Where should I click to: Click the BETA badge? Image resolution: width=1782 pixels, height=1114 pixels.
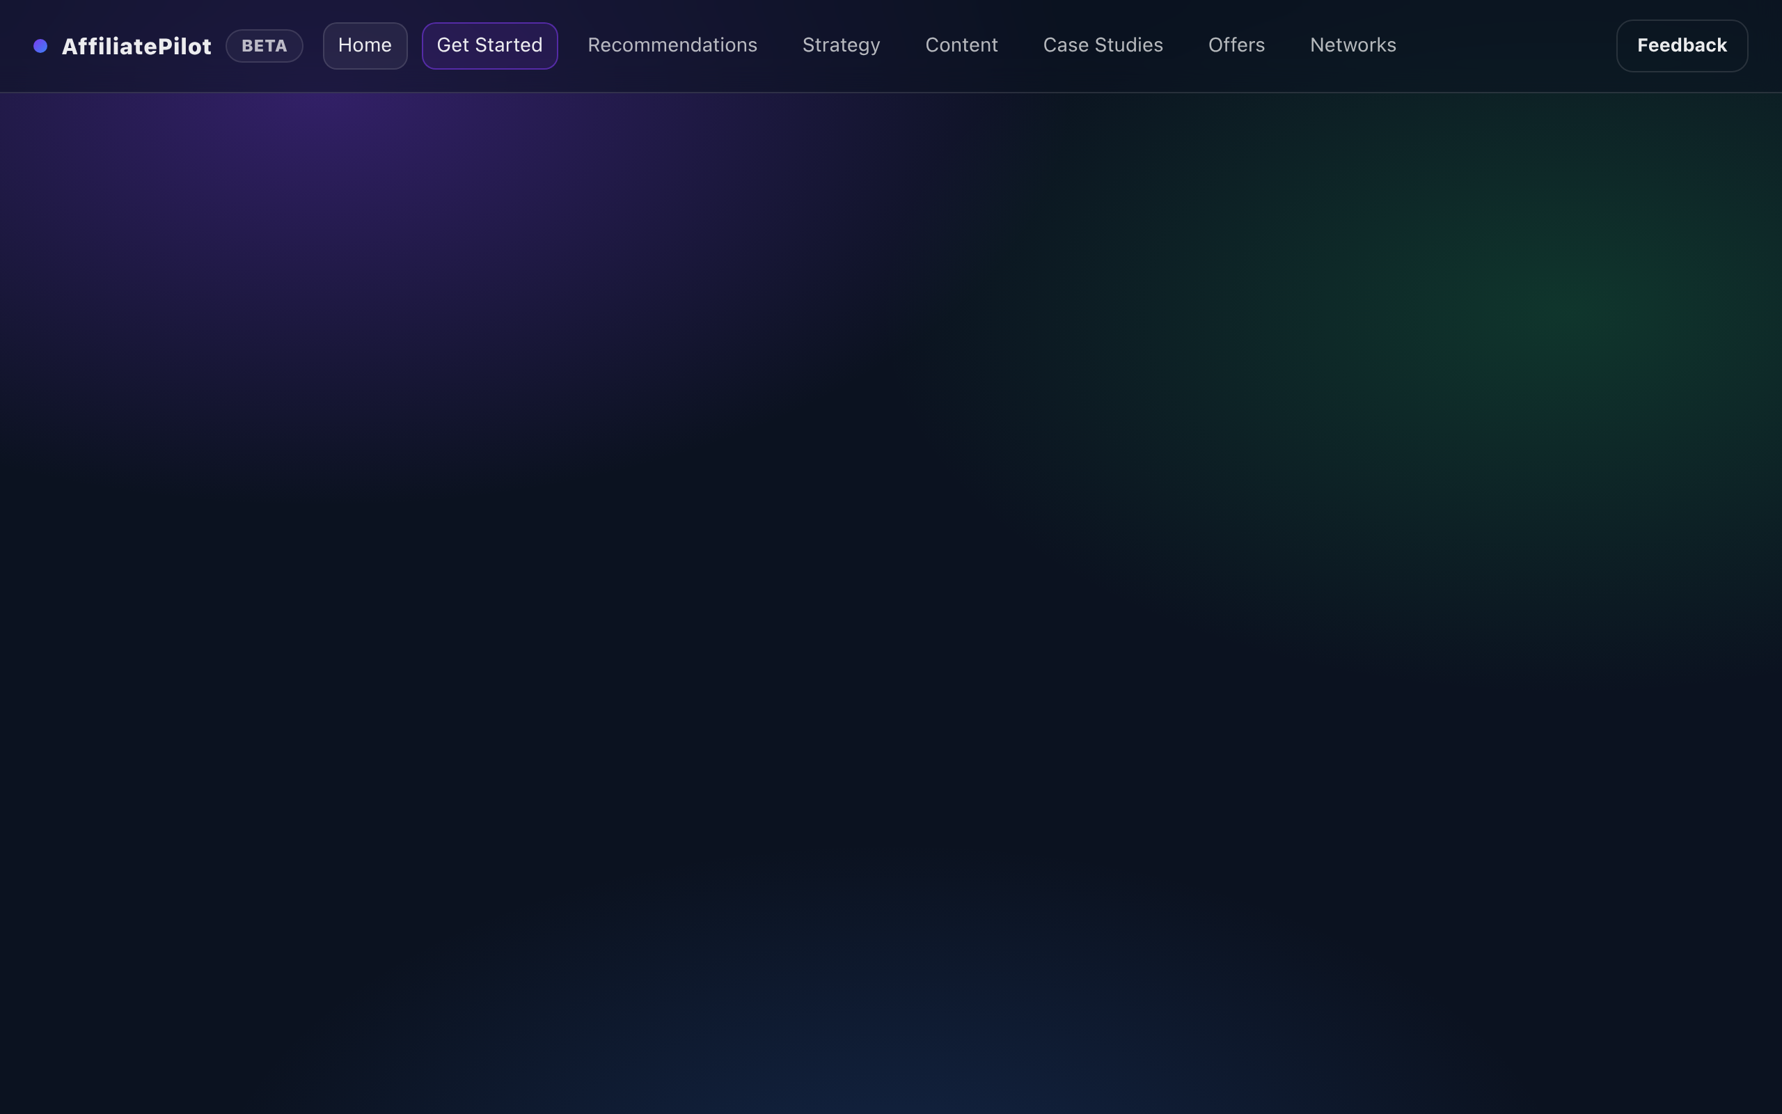point(264,46)
